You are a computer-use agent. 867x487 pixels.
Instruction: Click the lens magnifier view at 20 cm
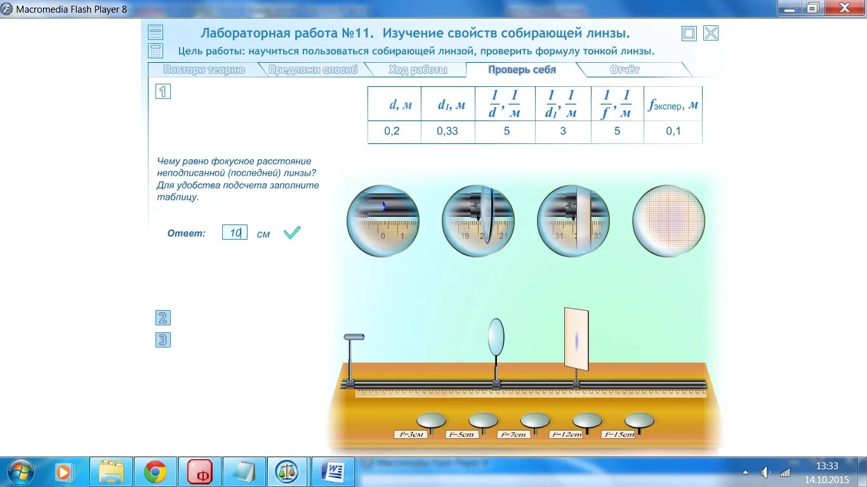(x=478, y=221)
